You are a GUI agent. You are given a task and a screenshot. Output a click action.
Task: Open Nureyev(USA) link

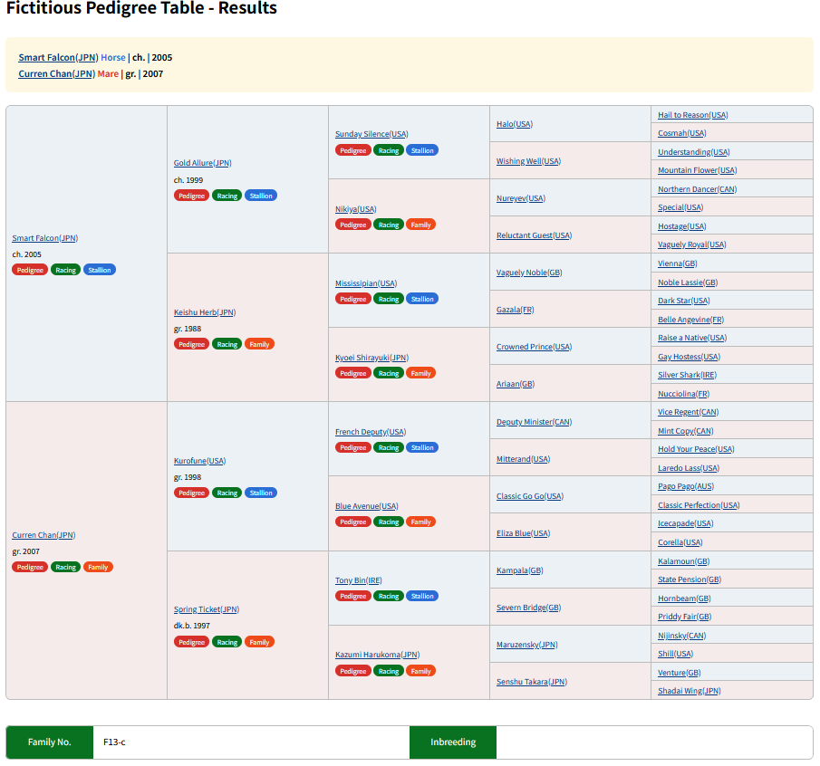point(521,198)
